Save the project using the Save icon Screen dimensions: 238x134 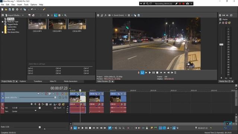[10, 9]
